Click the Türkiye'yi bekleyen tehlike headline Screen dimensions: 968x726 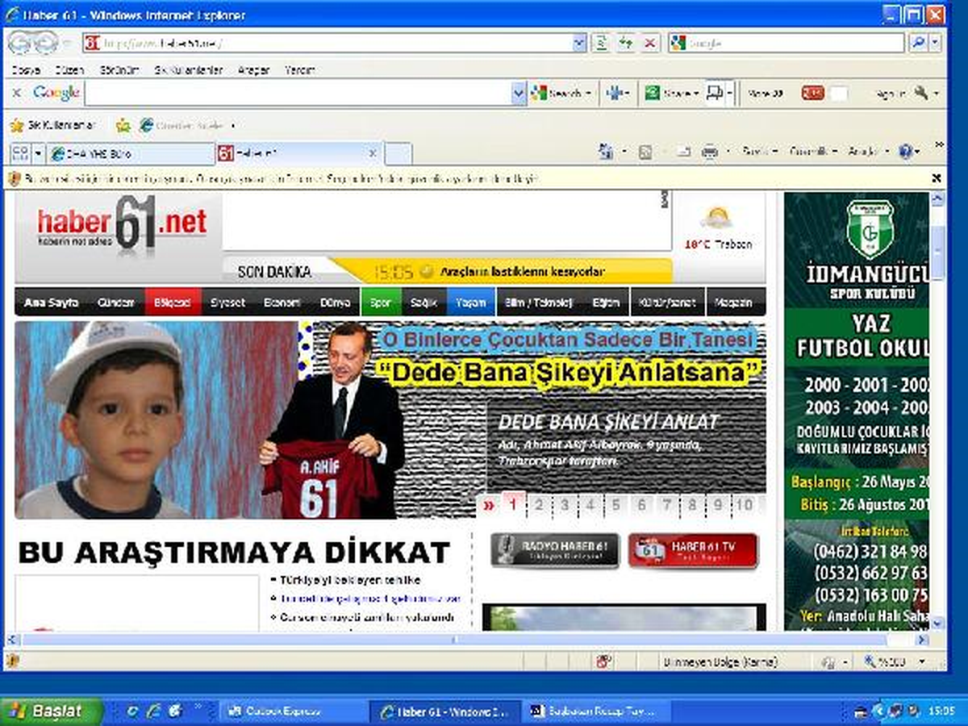(x=349, y=580)
